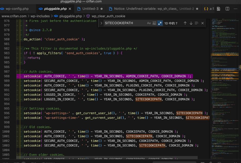Open www.crifan.com breadcrumb folder list
Viewport: 241px width, 163px height.
(14, 16)
